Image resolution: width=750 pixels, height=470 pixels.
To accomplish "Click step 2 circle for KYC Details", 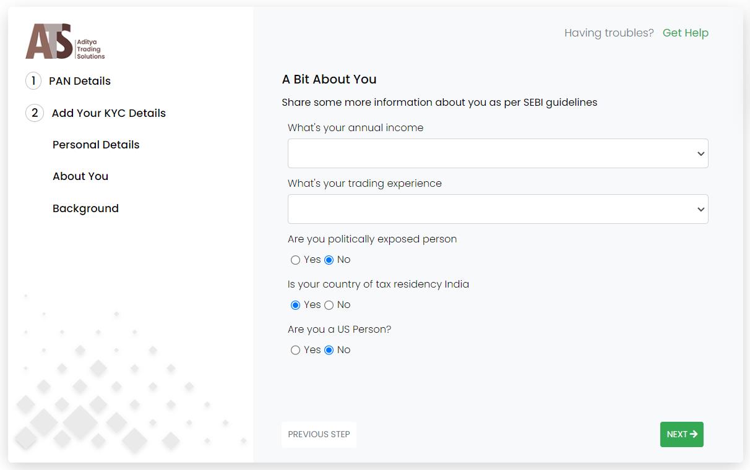I will click(x=35, y=113).
